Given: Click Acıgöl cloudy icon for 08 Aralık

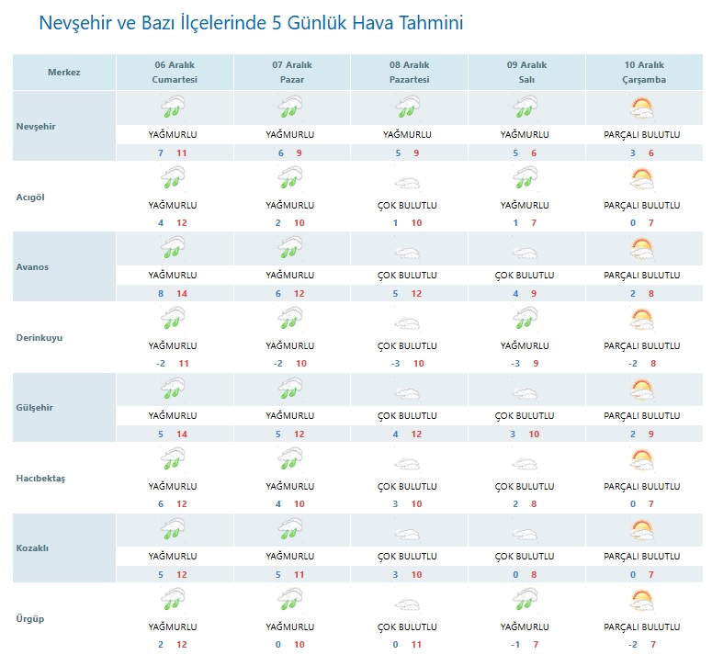Looking at the screenshot, I should pos(407,181).
